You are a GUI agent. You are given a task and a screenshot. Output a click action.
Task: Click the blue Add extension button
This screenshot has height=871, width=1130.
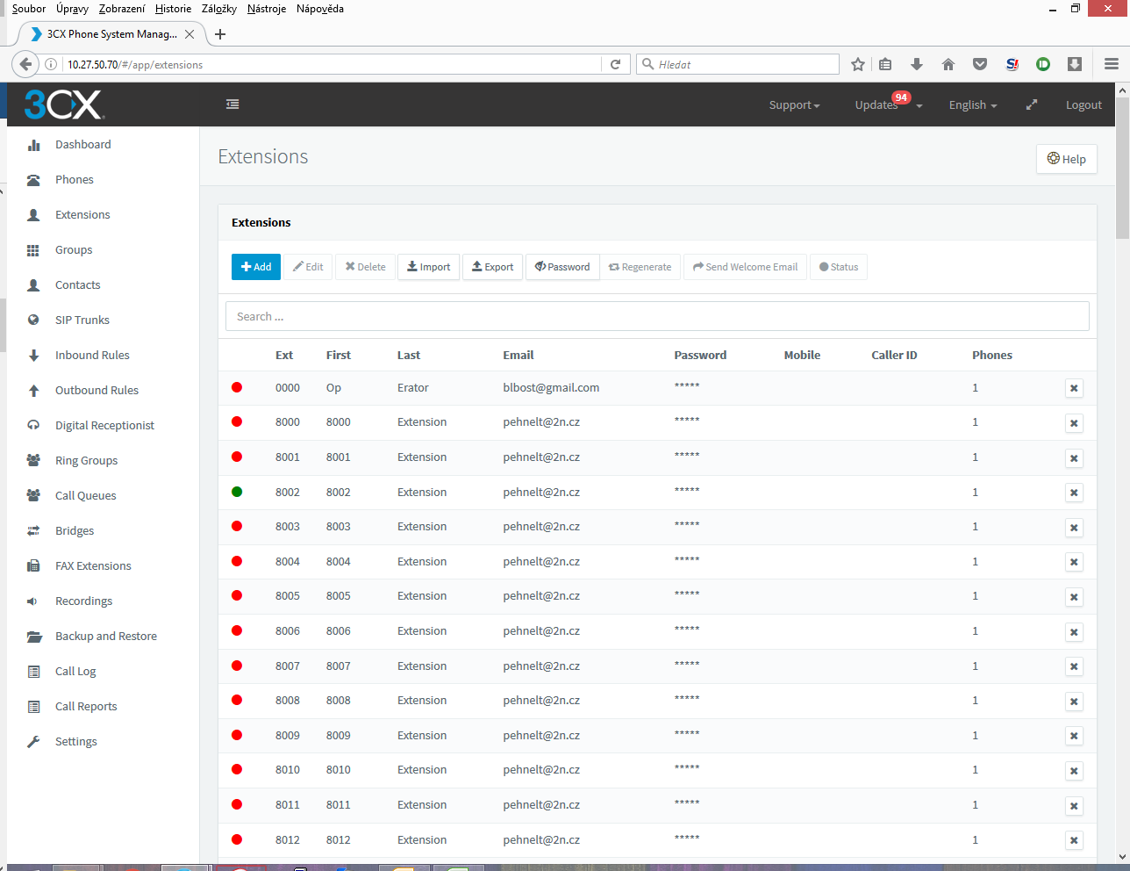256,267
